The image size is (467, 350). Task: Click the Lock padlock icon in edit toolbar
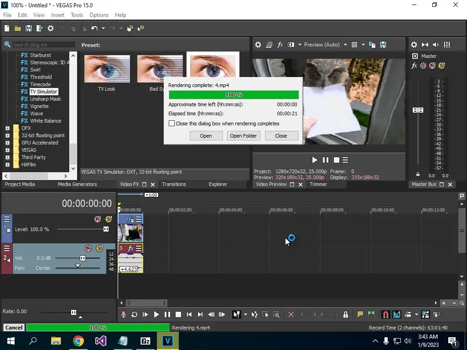pos(346,314)
